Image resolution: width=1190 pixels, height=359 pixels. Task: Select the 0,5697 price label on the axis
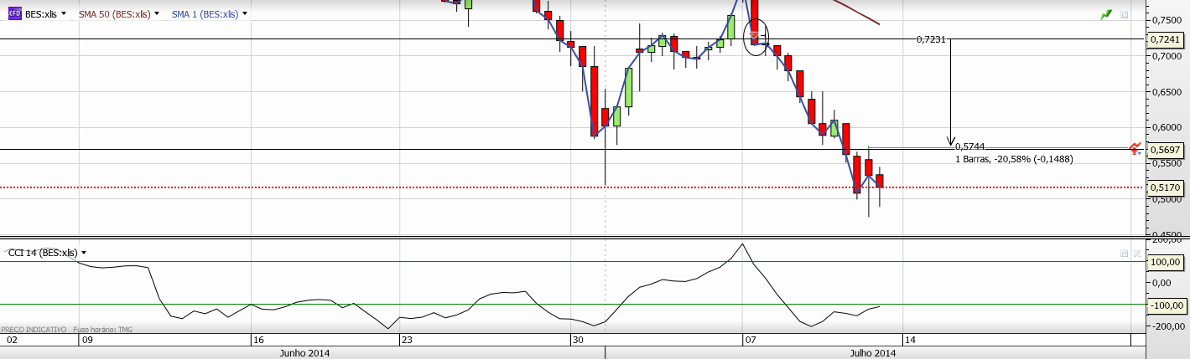pos(1167,150)
